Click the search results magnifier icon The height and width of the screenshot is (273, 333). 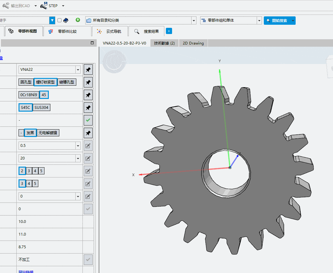click(137, 32)
